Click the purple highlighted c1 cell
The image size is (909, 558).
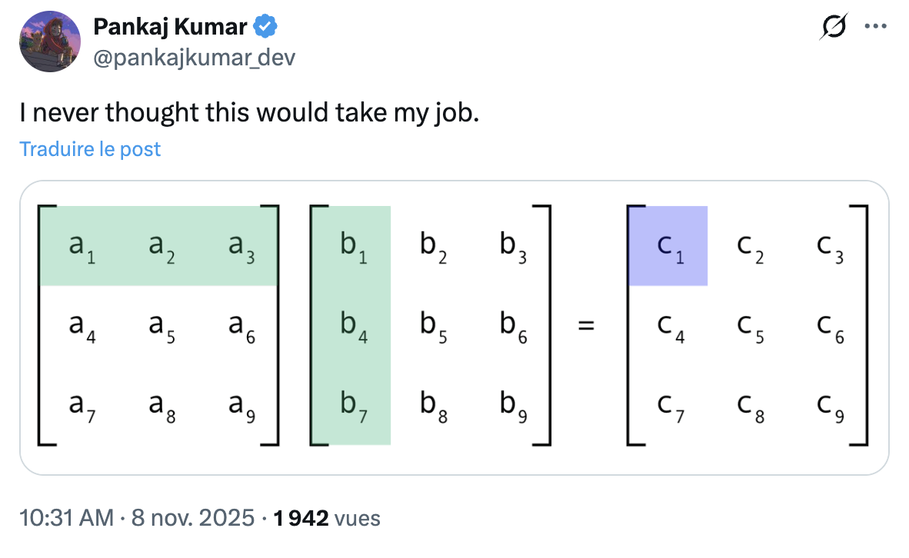(668, 246)
